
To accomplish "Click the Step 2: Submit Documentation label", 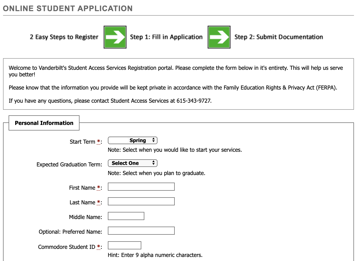I will 279,37.
